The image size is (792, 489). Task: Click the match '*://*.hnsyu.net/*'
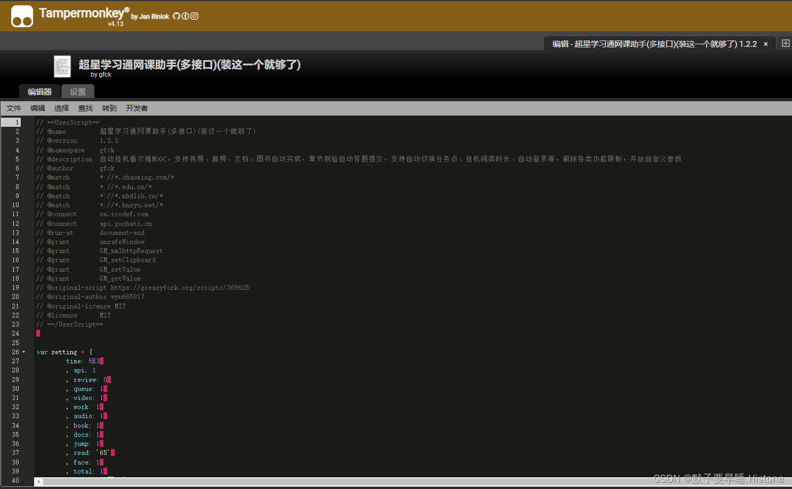pyautogui.click(x=131, y=205)
